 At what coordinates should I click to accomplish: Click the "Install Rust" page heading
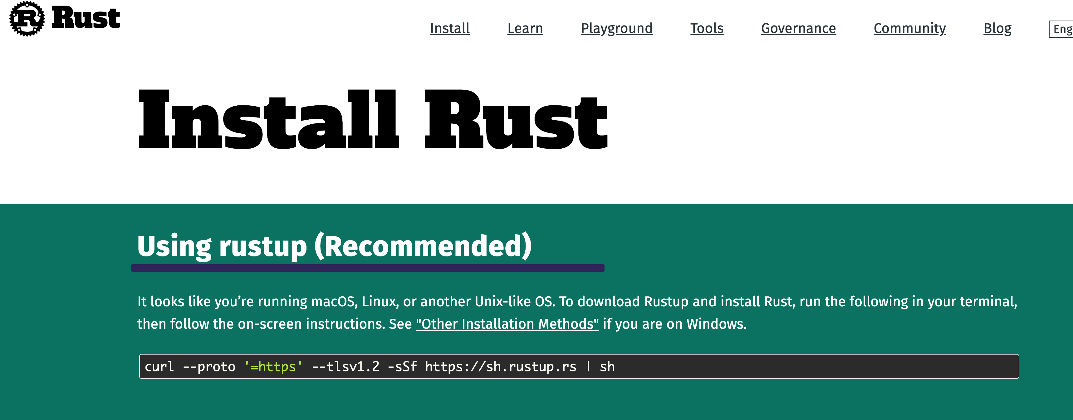click(372, 120)
